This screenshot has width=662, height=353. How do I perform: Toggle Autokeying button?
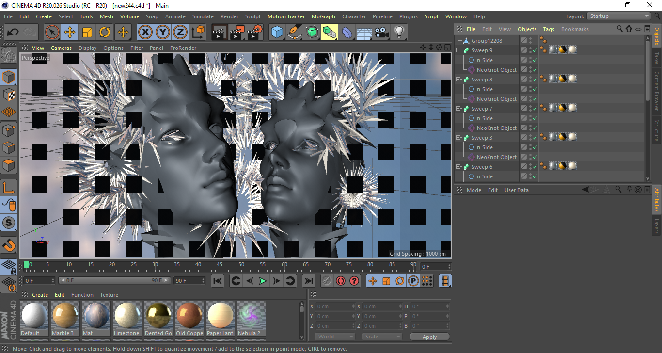341,281
